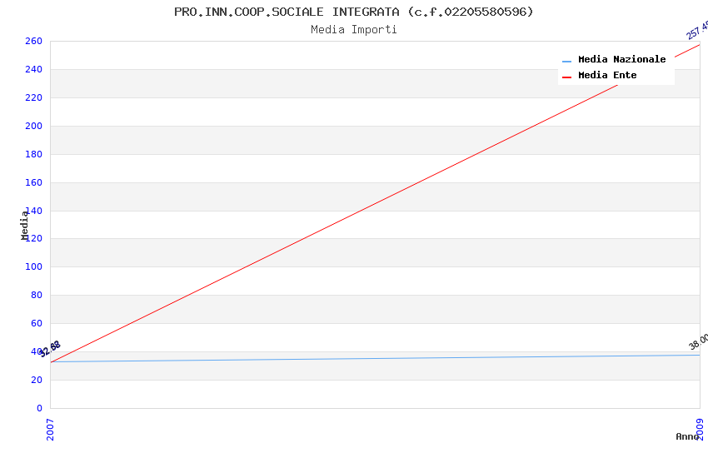This screenshot has height=458, width=708.
Task: Click the Media y-axis title
Action: (x=24, y=225)
